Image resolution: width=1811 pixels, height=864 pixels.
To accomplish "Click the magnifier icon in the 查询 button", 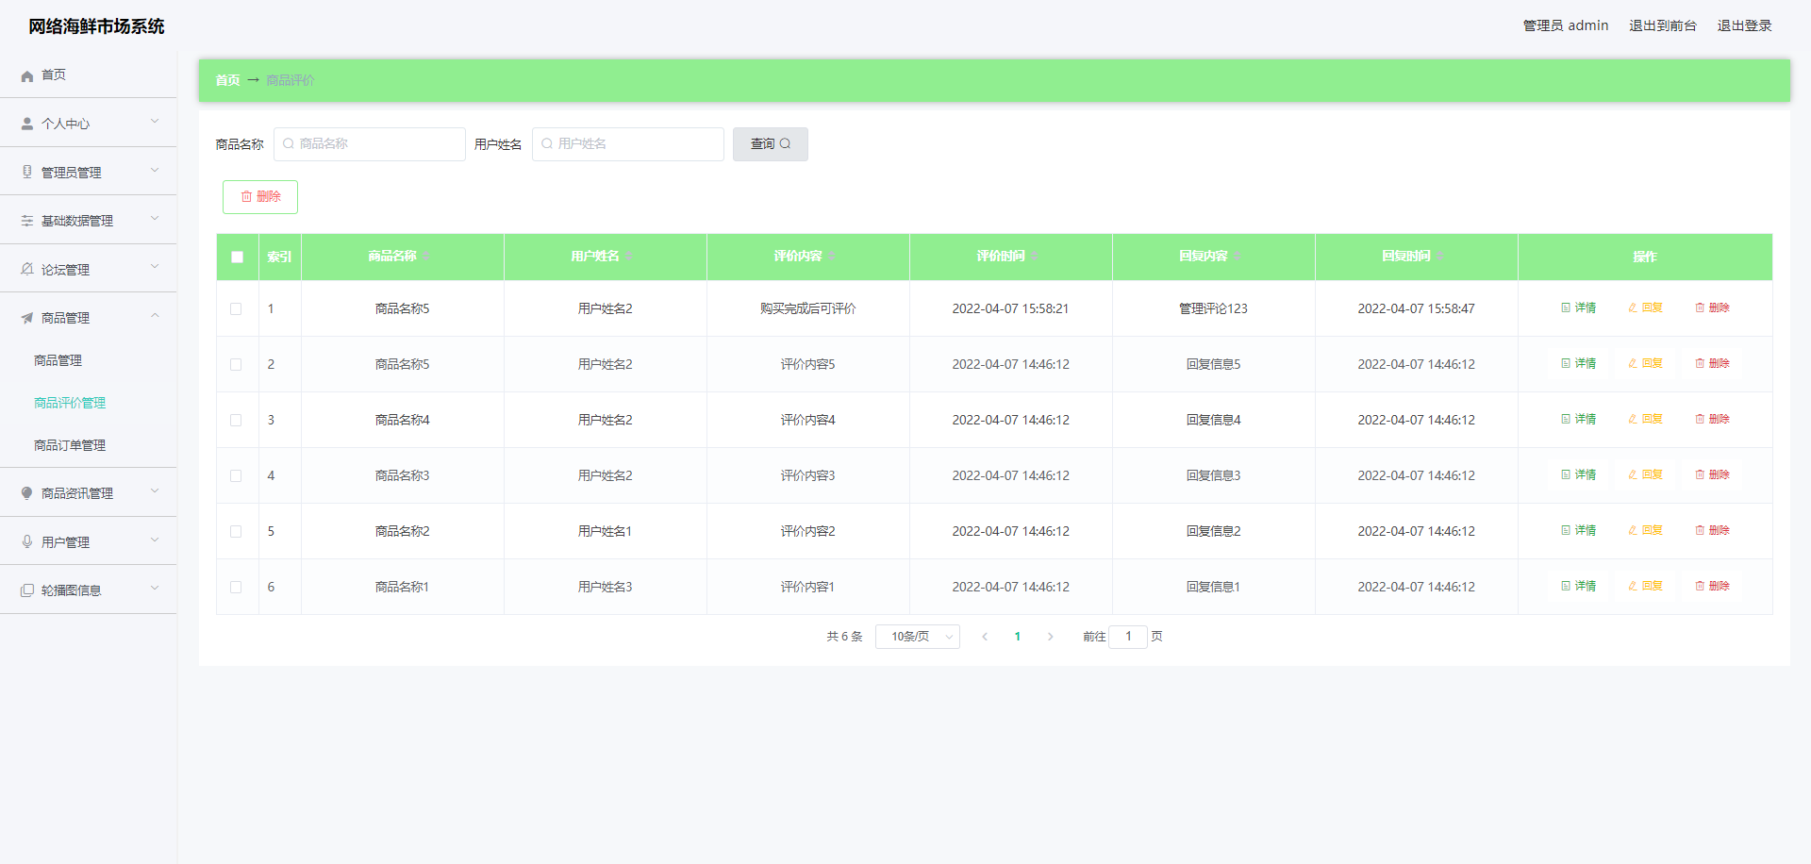I will point(785,143).
